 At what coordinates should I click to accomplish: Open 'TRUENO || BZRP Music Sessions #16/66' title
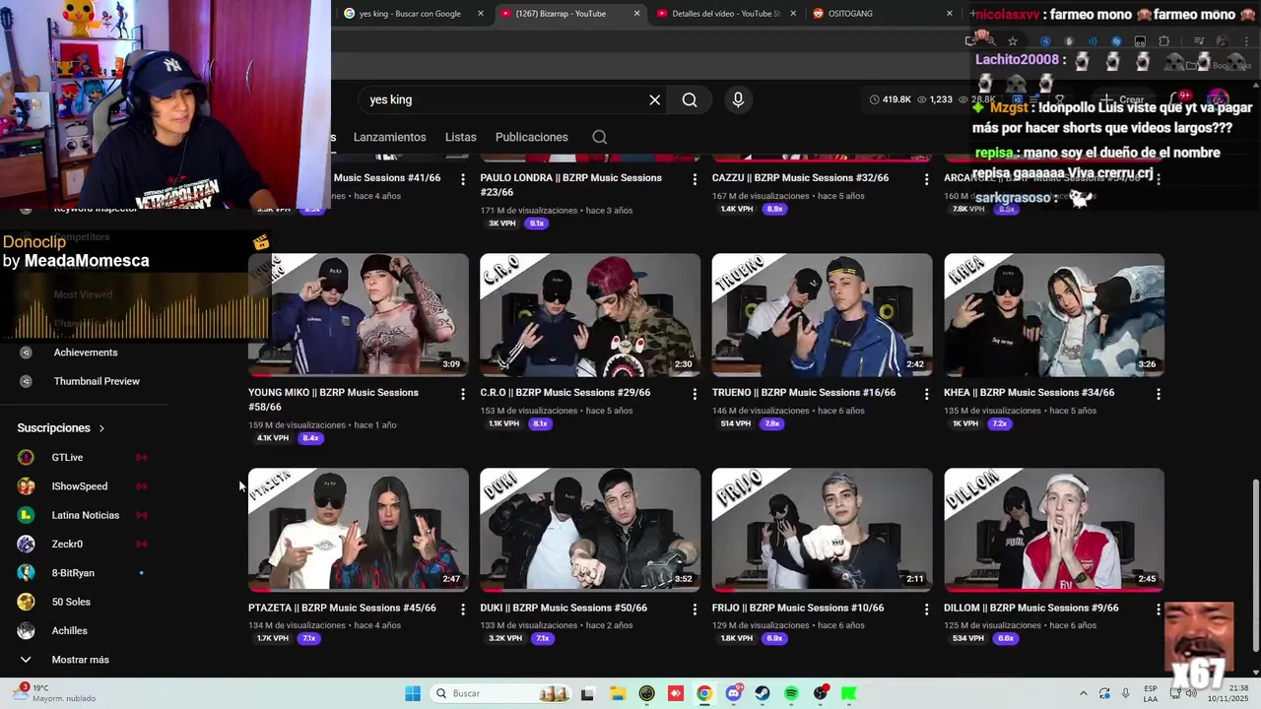(x=804, y=392)
